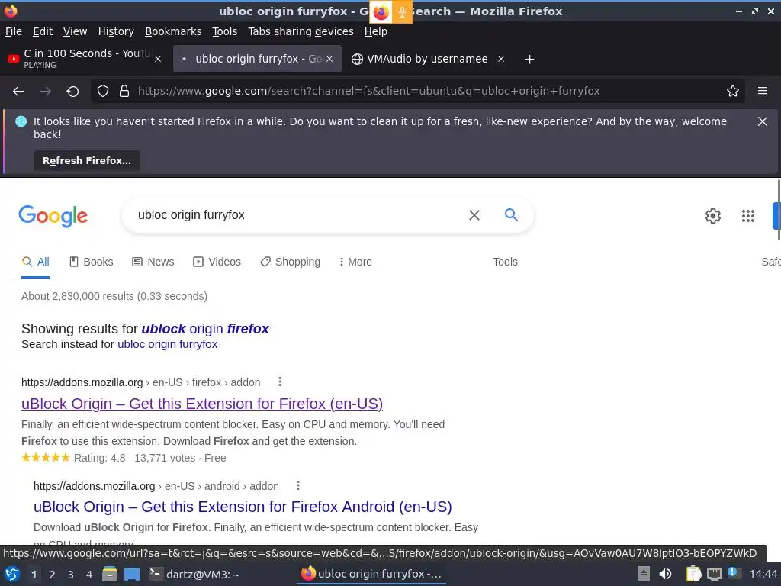Open Google apps grid

point(747,216)
